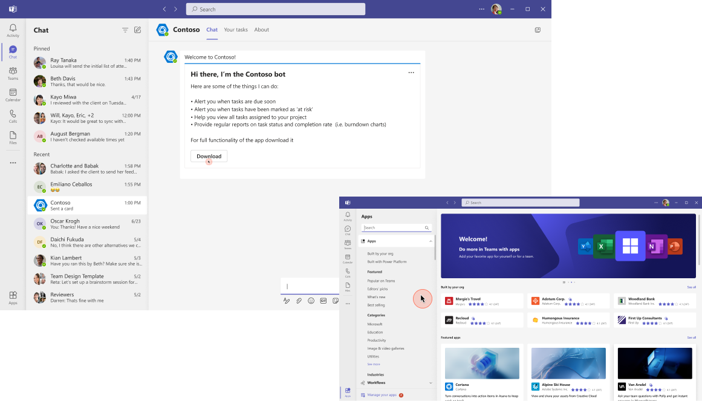
Task: Click the Van Arsdel featured thumbnail
Action: pos(655,364)
